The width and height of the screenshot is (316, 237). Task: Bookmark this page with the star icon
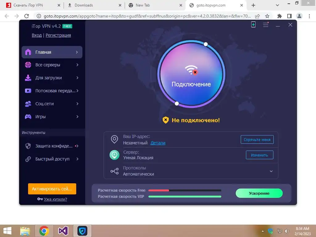tap(267, 16)
